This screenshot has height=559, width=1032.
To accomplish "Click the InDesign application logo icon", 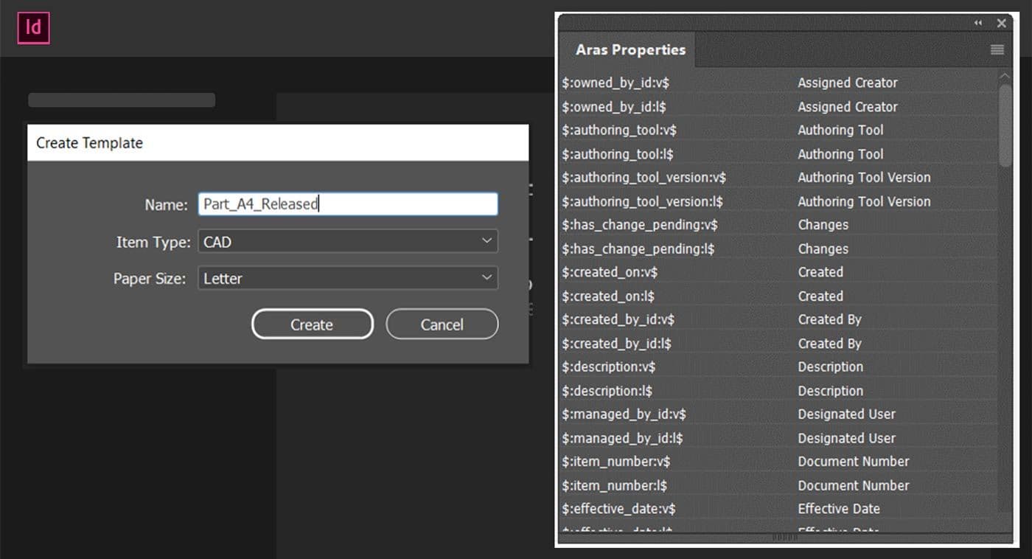I will click(x=33, y=29).
